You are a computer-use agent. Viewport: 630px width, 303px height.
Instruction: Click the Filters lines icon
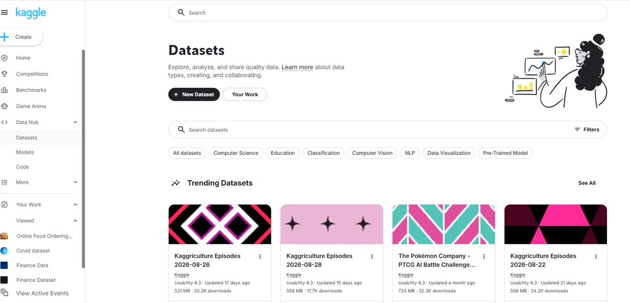pos(577,130)
